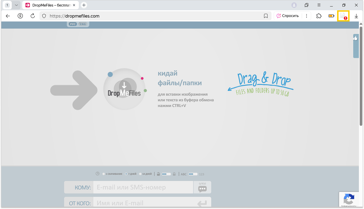Click the file warning icon in toolbar
Image resolution: width=364 pixels, height=209 pixels.
[x=343, y=16]
